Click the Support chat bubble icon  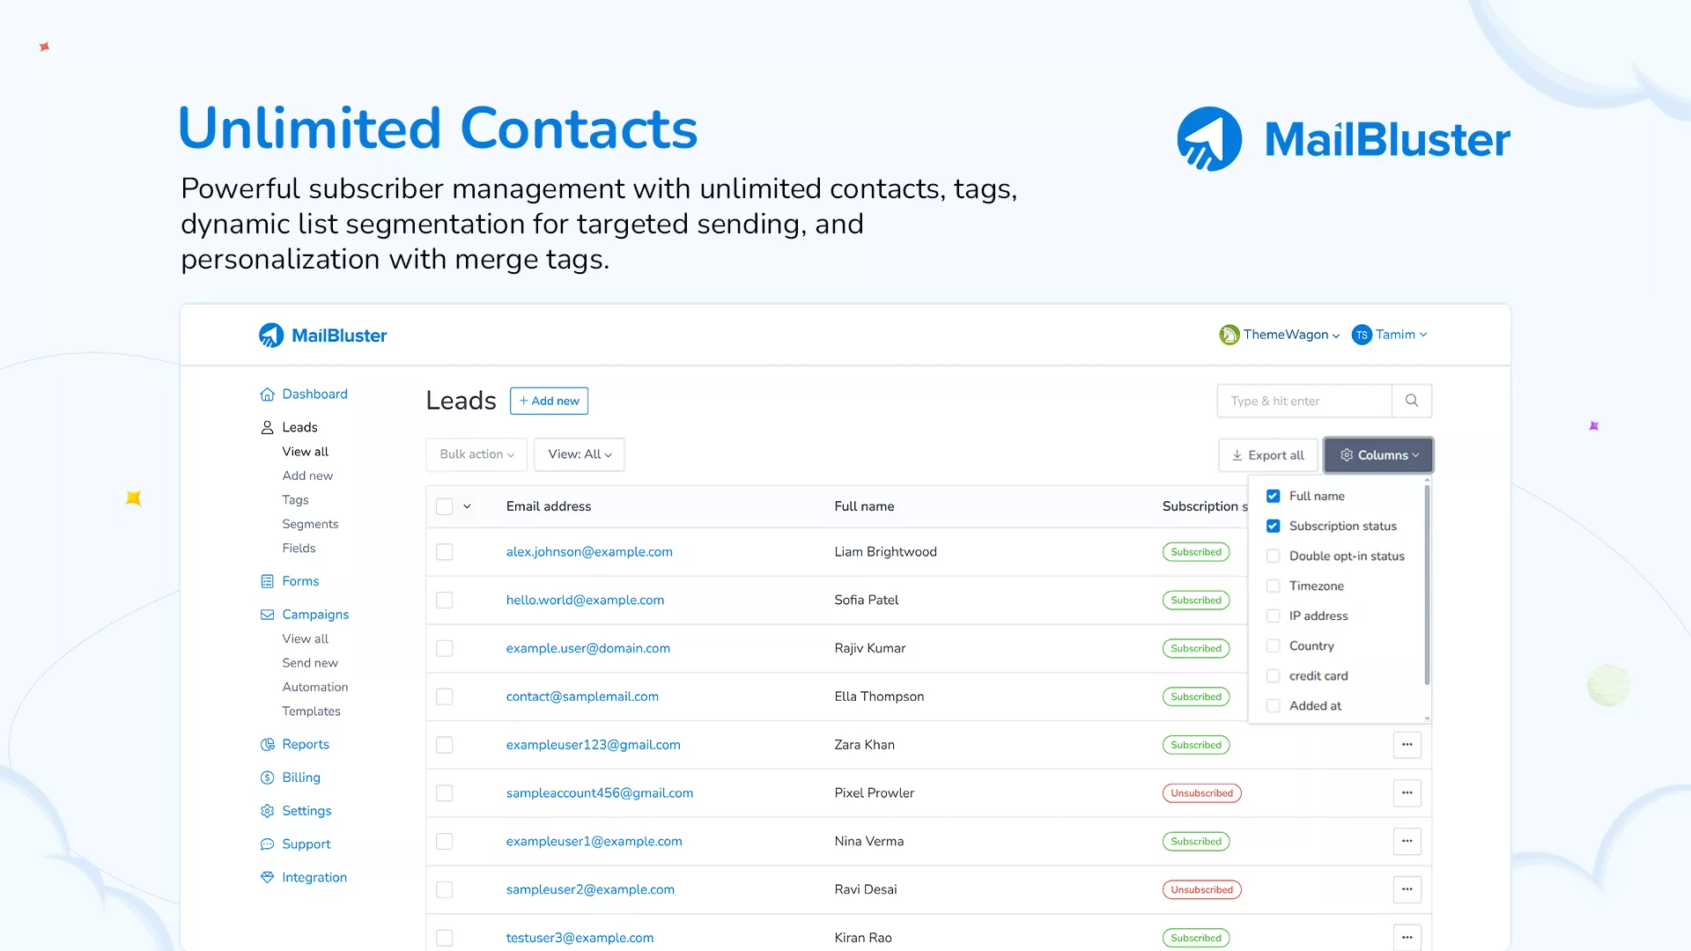[267, 844]
